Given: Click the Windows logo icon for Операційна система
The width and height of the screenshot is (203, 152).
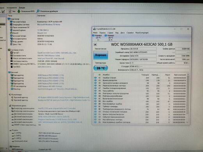Looking at the screenshot, I should (x=11, y=25).
